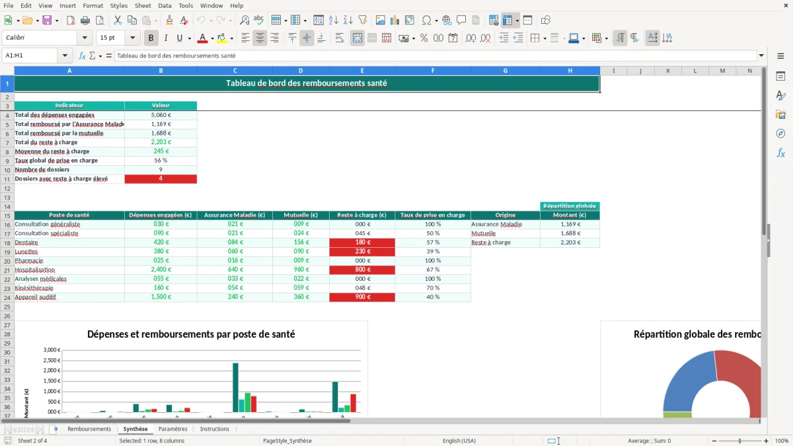Toggle Merge and Center Cells
Viewport: 793px width, 446px height.
pyautogui.click(x=358, y=38)
